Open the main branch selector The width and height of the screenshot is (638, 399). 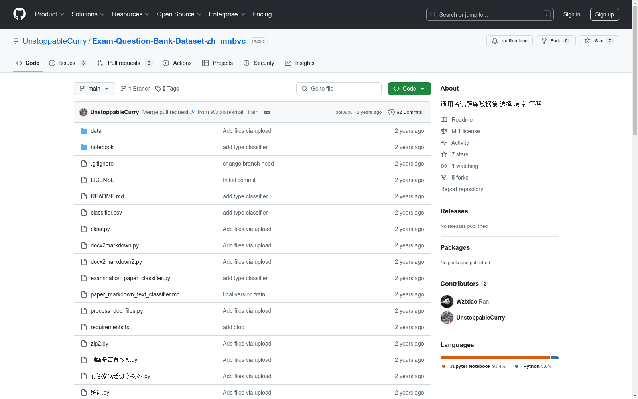click(x=95, y=89)
